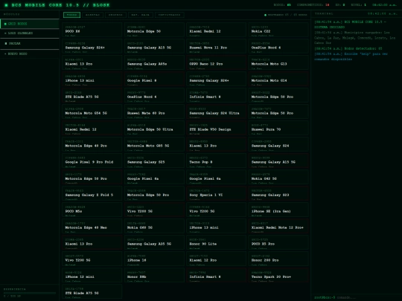The width and height of the screenshot is (402, 301).
Task: Select the BAT. BAJA filter tab
Action: (x=140, y=15)
